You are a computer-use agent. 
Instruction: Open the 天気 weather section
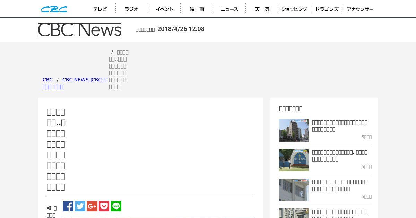262,9
